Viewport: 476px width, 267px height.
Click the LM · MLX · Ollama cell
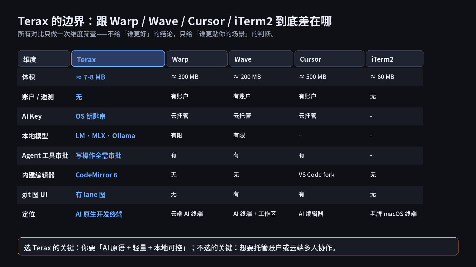105,136
